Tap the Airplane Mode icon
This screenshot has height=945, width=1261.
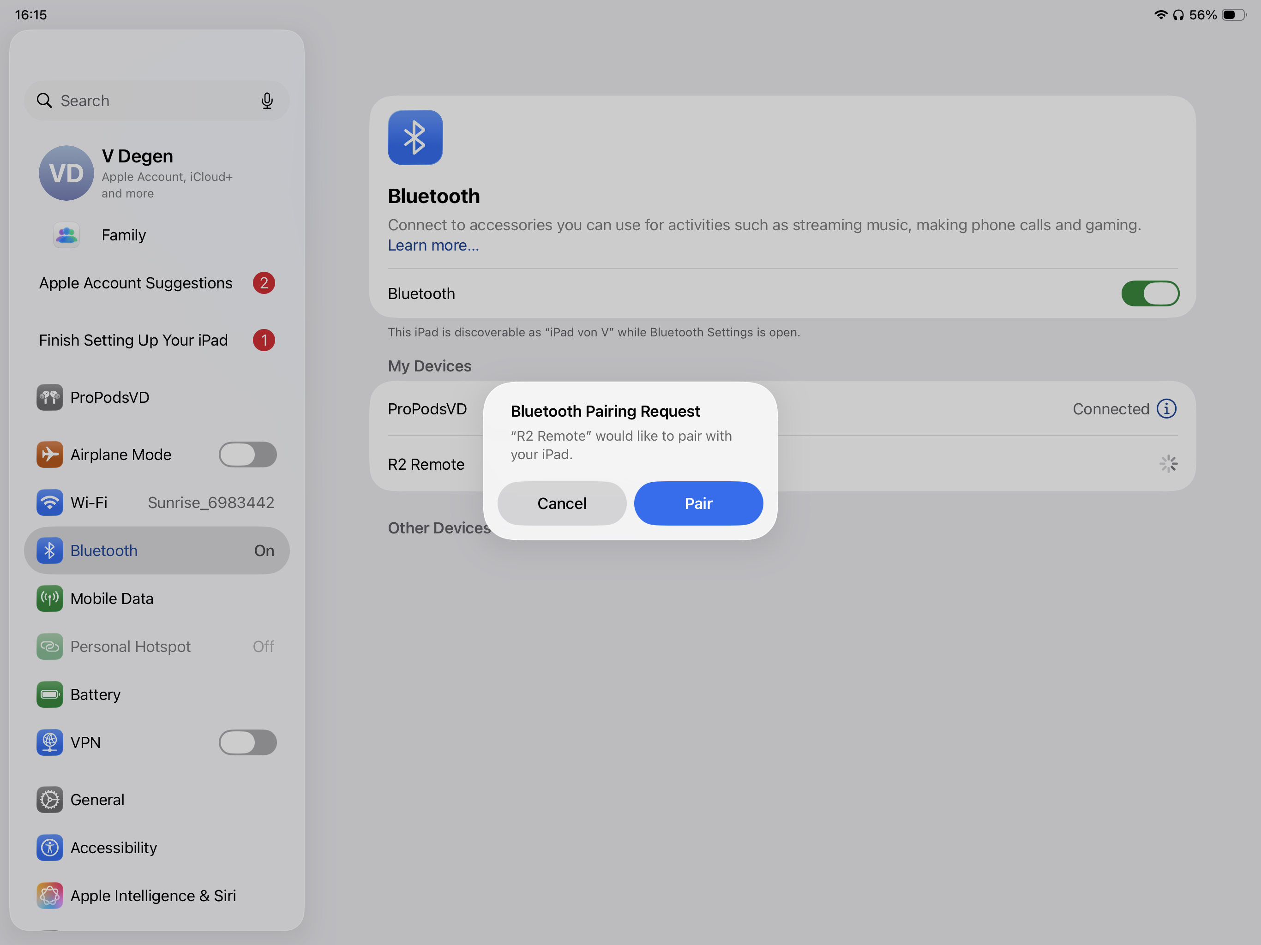point(49,454)
